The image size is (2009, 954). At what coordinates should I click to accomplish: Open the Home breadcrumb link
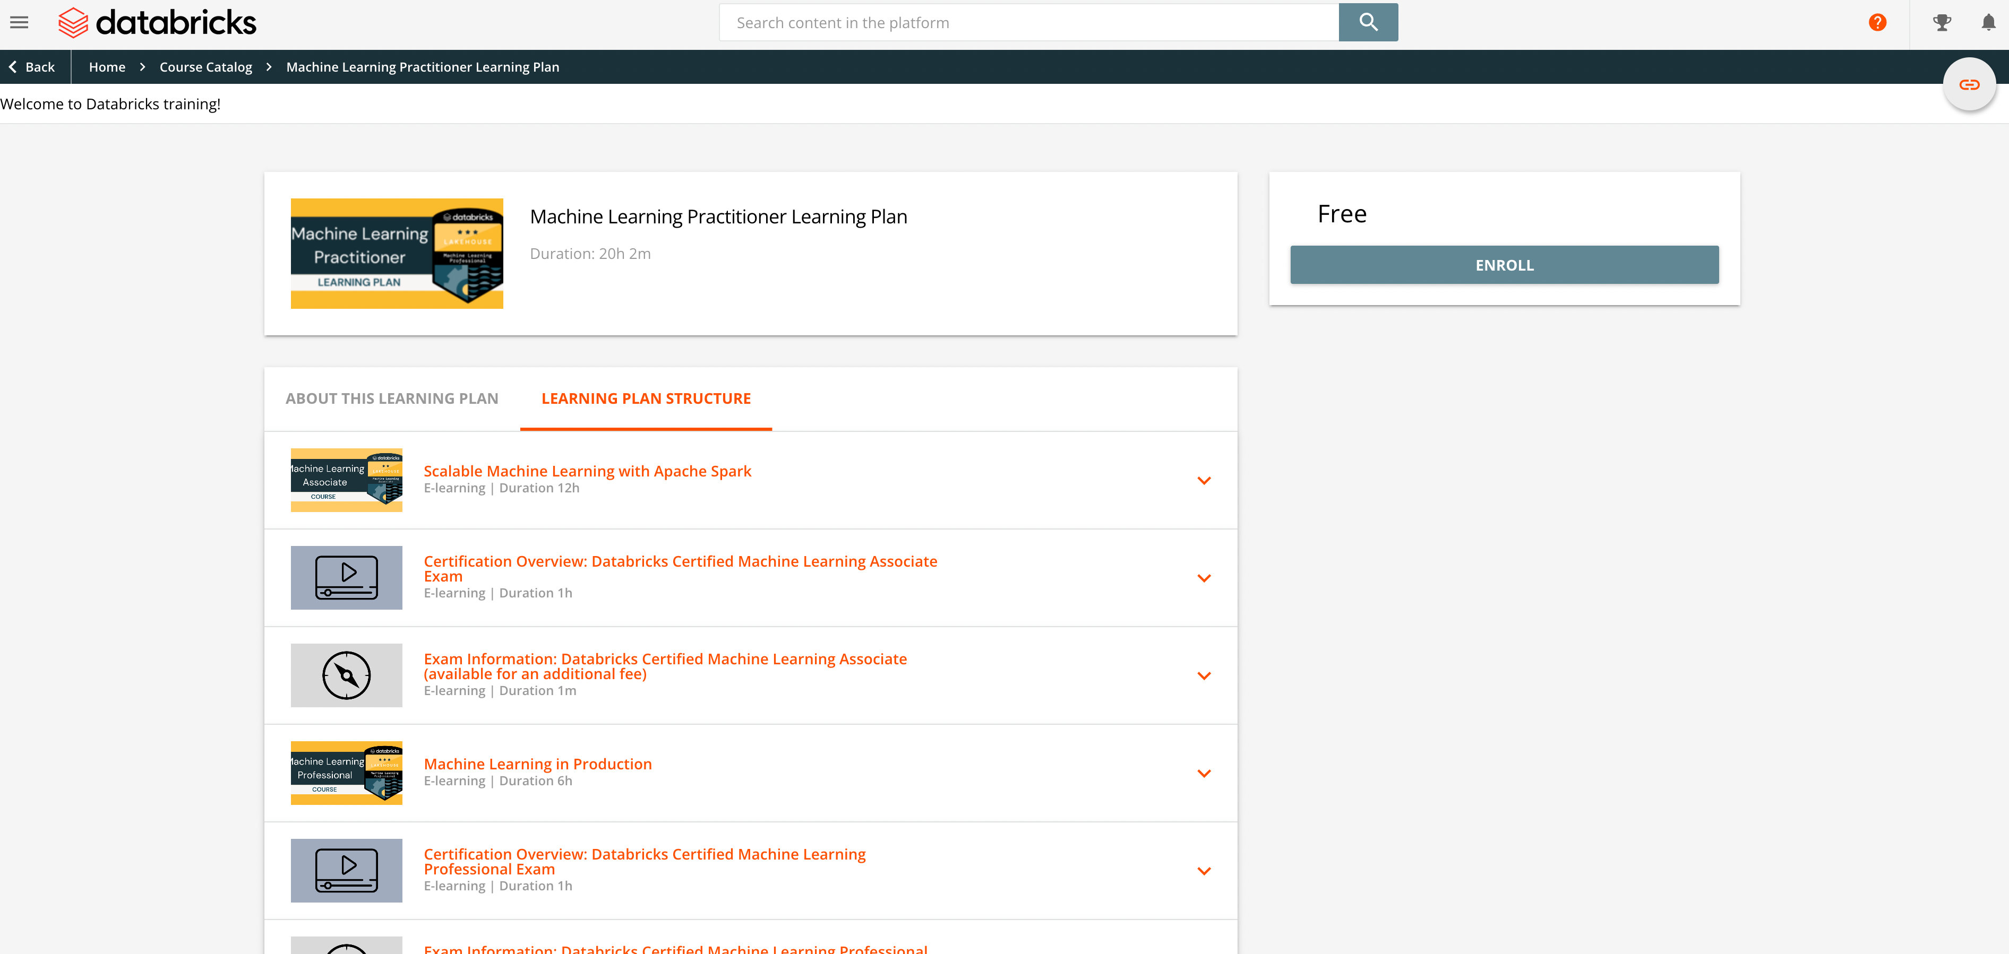(x=107, y=67)
